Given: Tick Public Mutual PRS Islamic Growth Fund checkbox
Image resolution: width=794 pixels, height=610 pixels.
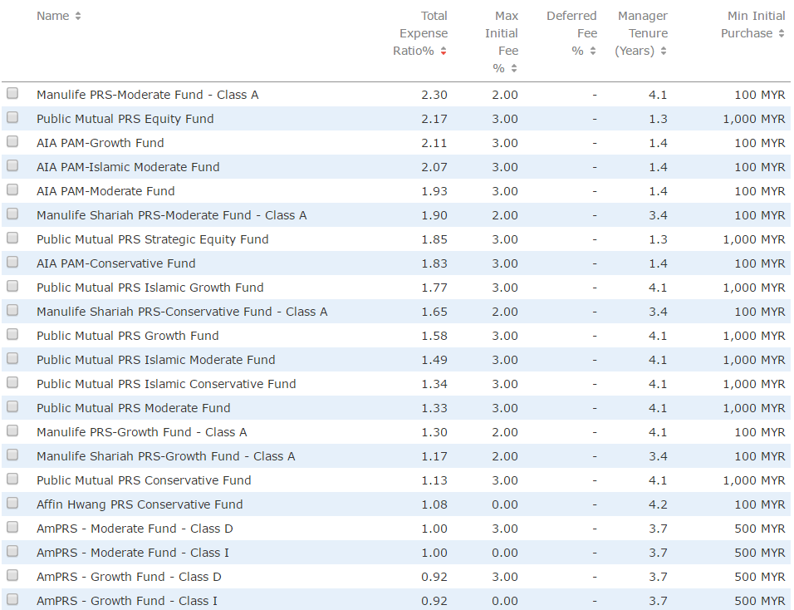Looking at the screenshot, I should 12,286.
